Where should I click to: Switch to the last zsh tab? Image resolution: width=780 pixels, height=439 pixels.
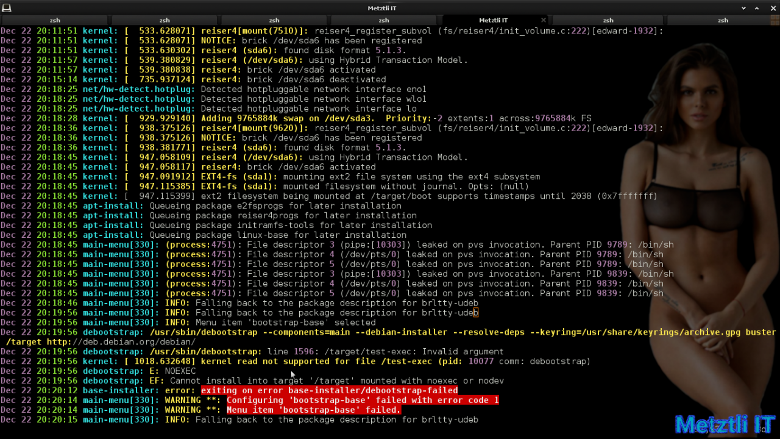pyautogui.click(x=723, y=20)
